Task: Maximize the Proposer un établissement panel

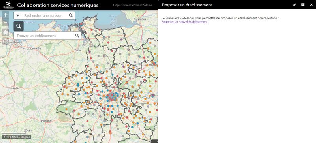Action: point(303,5)
